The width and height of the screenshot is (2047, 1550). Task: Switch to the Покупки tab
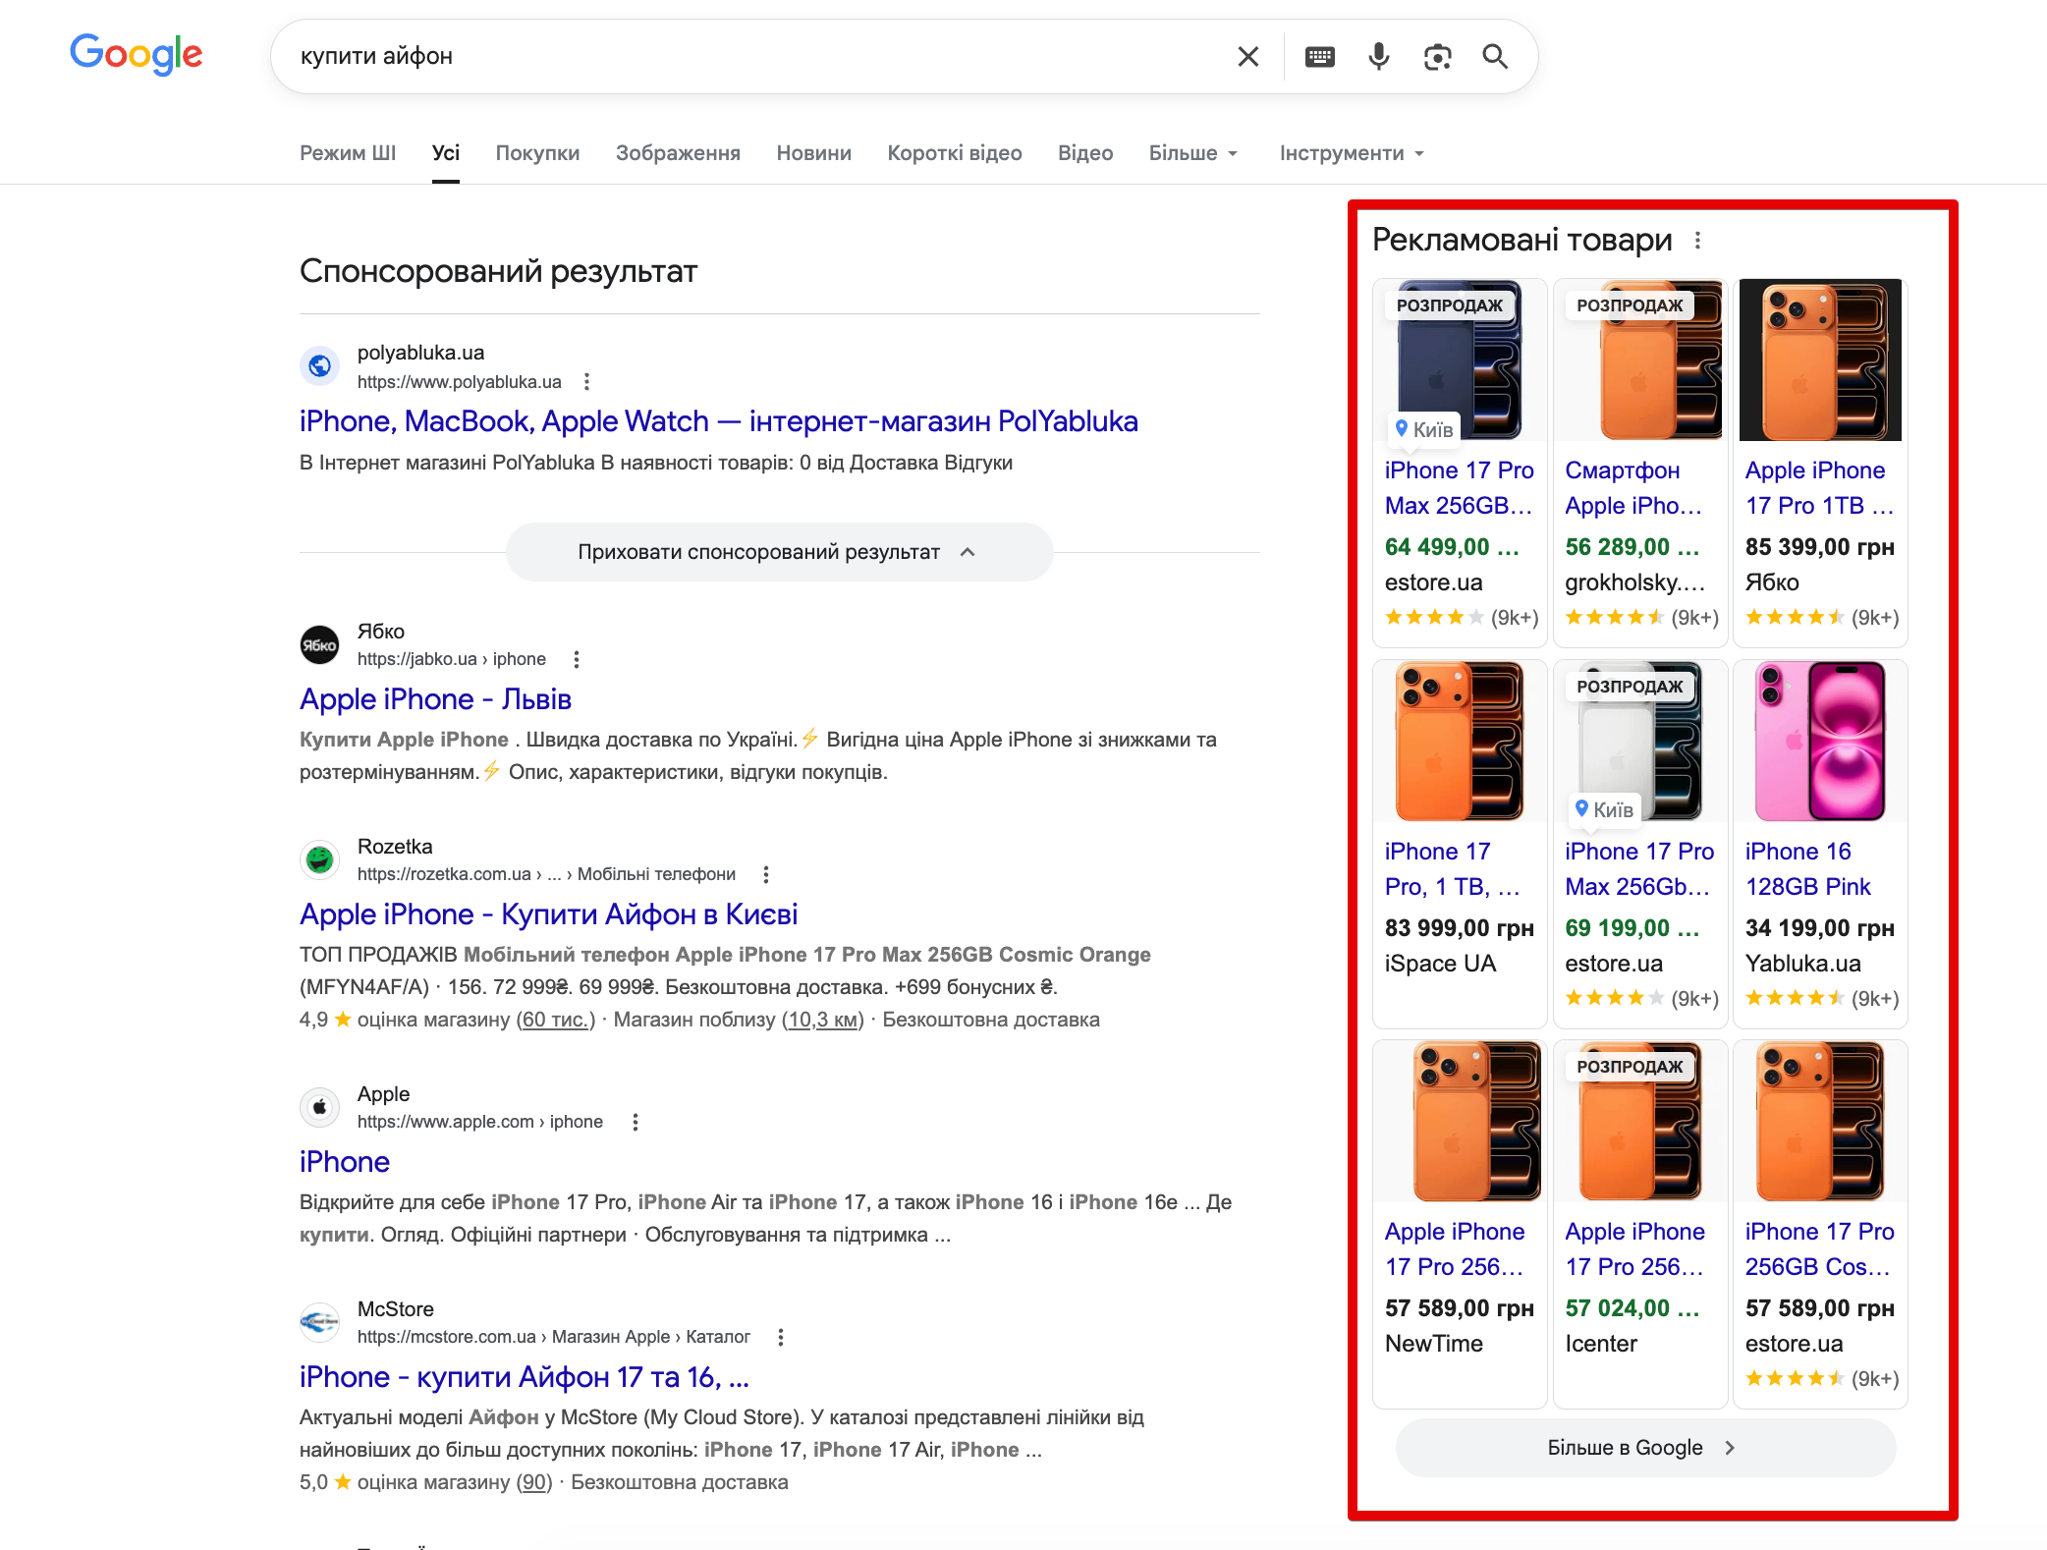[537, 153]
